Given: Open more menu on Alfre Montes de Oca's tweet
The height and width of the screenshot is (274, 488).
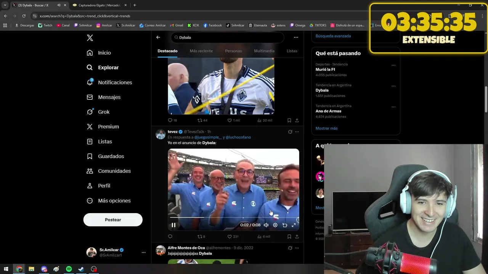Looking at the screenshot, I should (x=297, y=248).
